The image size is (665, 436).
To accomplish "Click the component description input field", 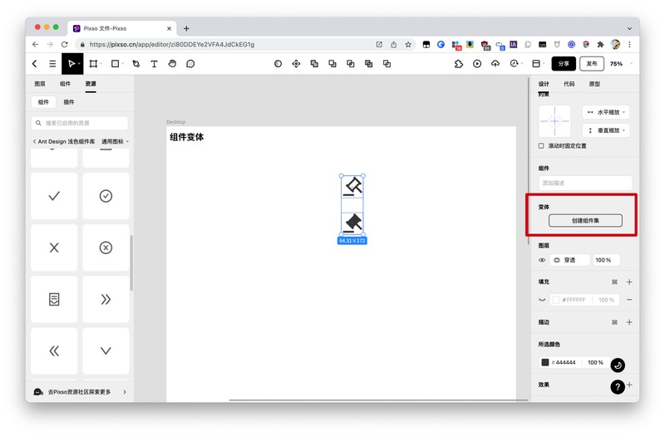I will [x=585, y=183].
